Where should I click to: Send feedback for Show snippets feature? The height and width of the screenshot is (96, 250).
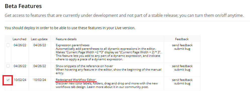click(182, 66)
